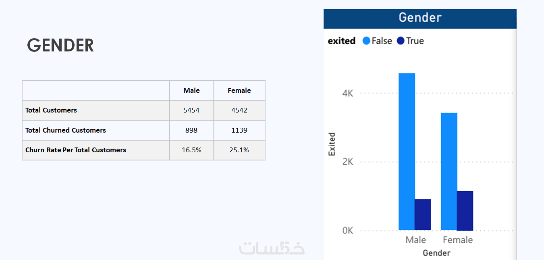Click the 25.1% female churn rate cell

[239, 150]
